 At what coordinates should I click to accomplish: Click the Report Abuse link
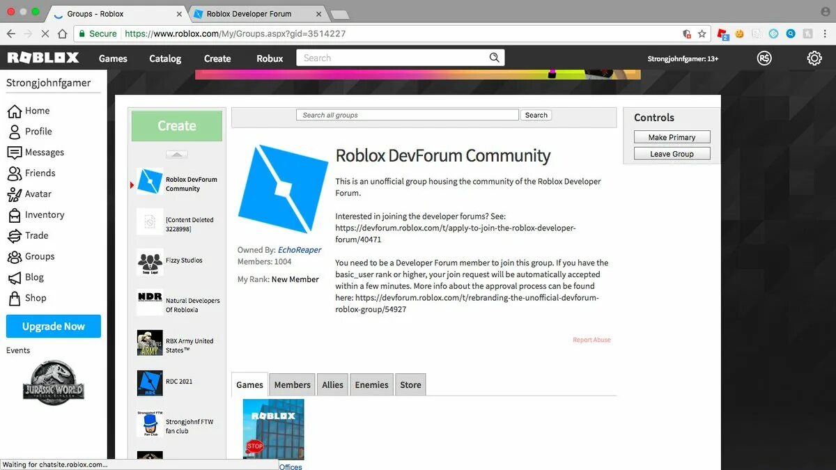(591, 340)
